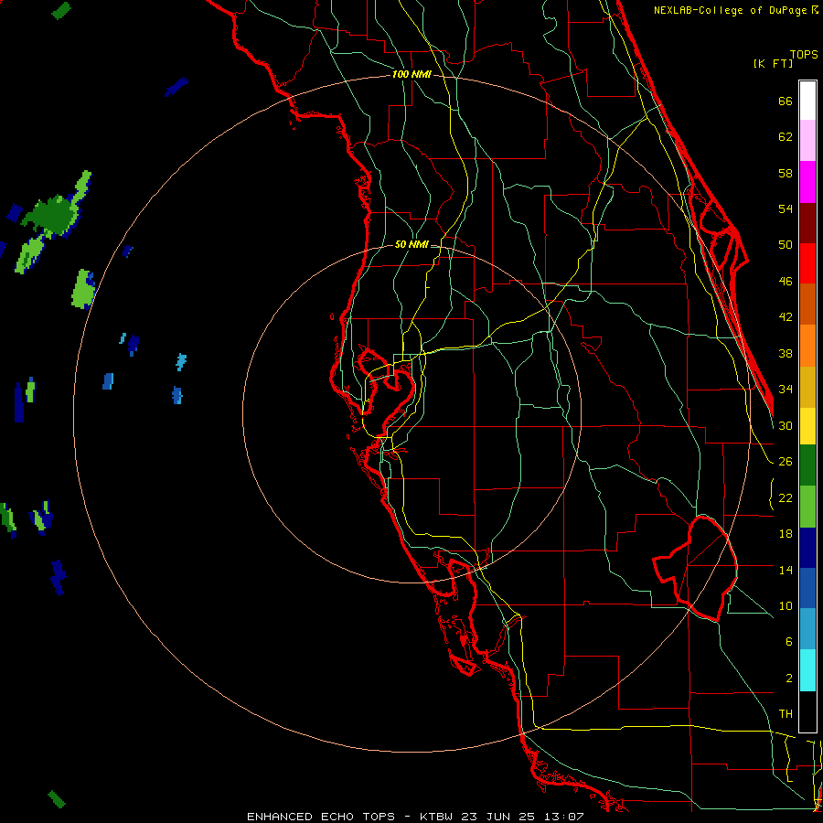This screenshot has height=823, width=823.
Task: Click the 10 value on the legend
Action: point(786,605)
